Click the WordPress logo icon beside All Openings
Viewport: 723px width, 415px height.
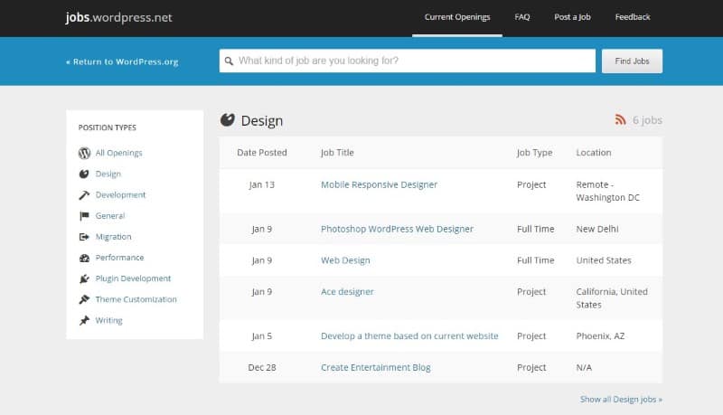[x=84, y=153]
